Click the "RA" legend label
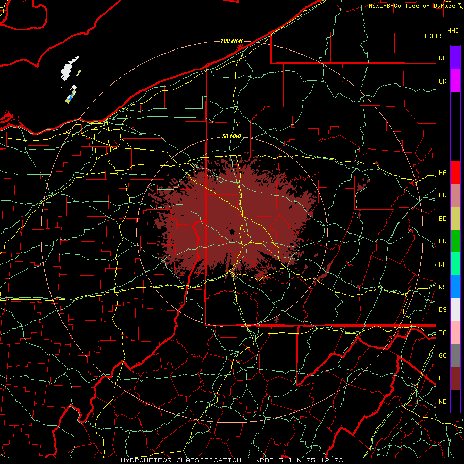Image resolution: width=464 pixels, height=464 pixels. (443, 264)
